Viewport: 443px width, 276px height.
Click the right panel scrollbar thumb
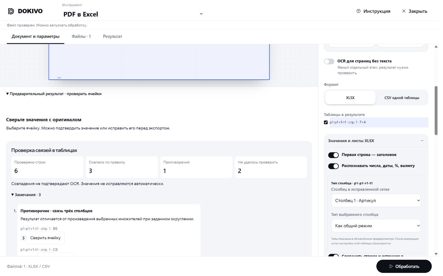436,110
